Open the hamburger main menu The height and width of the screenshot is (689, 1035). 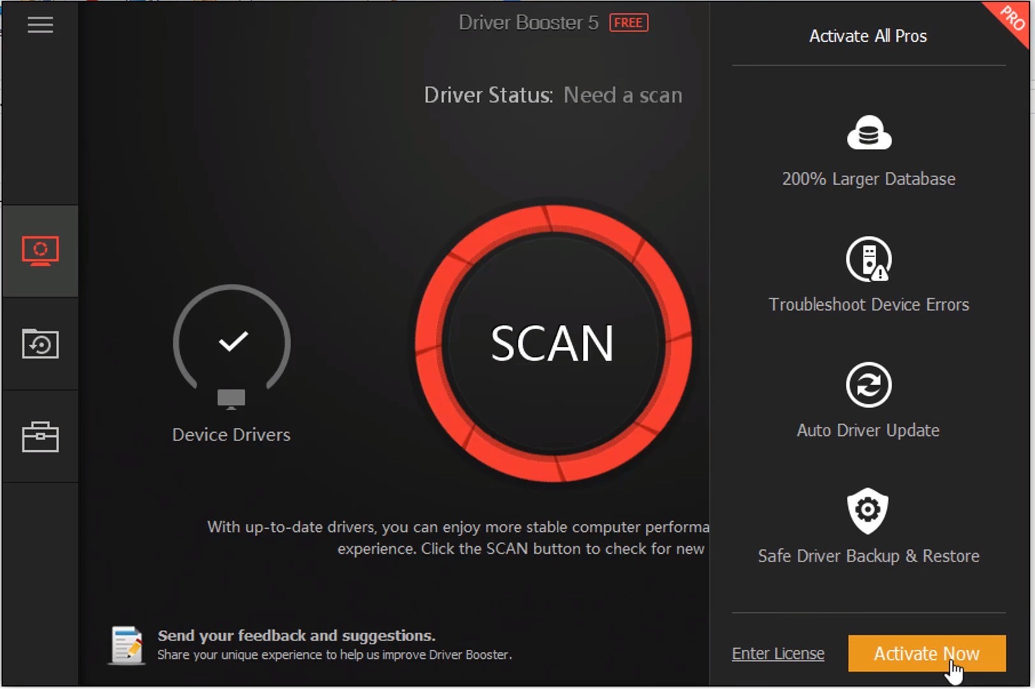tap(40, 25)
